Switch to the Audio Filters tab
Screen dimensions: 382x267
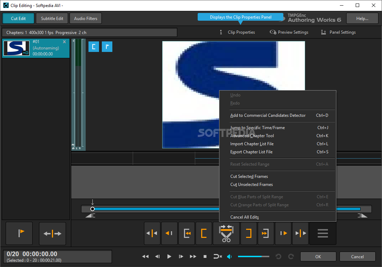point(86,19)
